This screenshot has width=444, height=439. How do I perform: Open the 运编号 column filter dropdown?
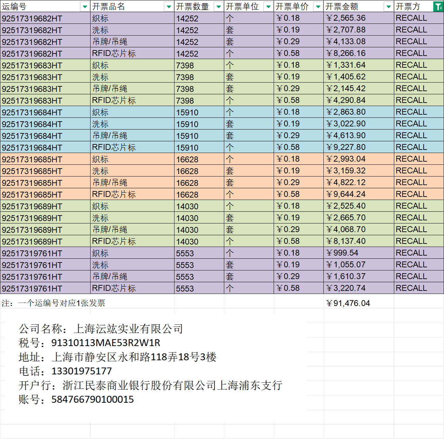tap(85, 7)
